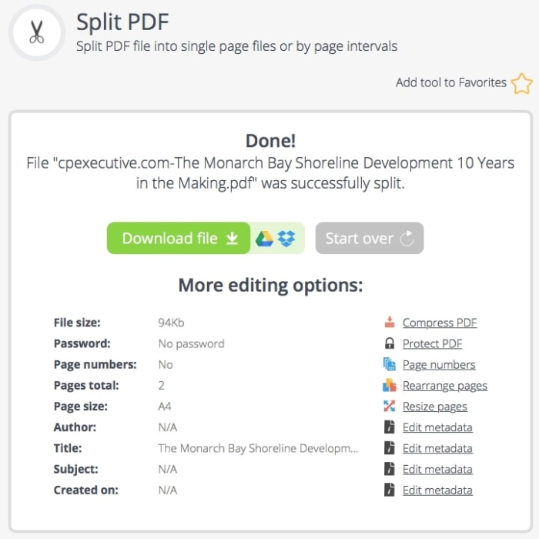Screen dimensions: 539x539
Task: Save file to Dropbox icon
Action: (x=286, y=239)
